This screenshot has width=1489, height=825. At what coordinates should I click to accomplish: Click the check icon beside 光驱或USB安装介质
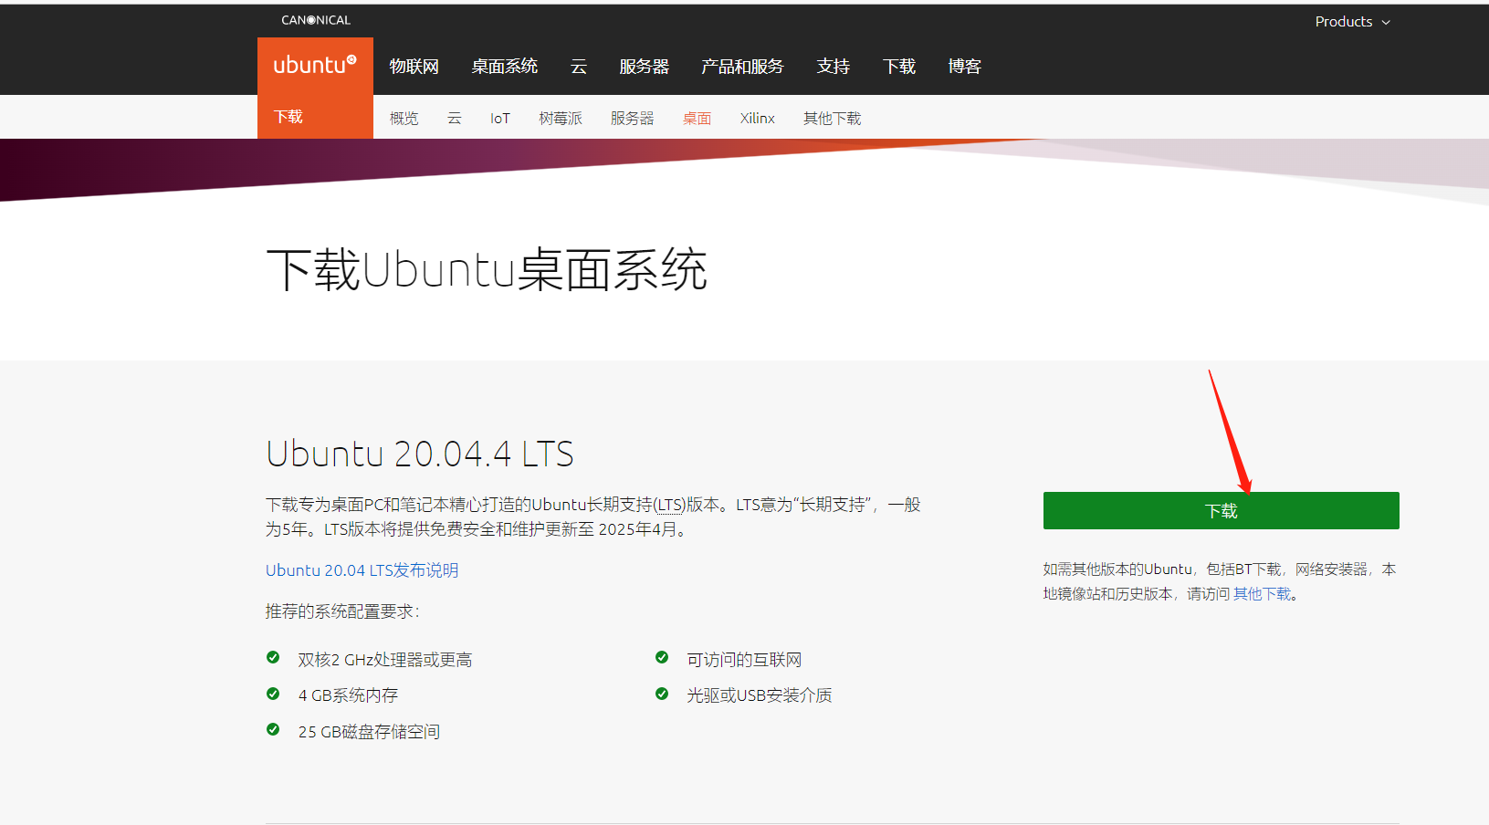(662, 694)
